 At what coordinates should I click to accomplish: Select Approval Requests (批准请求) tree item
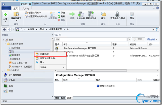15,55
